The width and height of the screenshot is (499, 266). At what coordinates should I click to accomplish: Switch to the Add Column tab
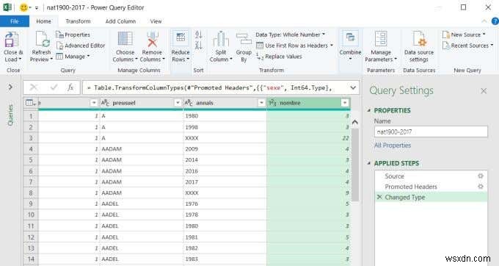(x=120, y=21)
